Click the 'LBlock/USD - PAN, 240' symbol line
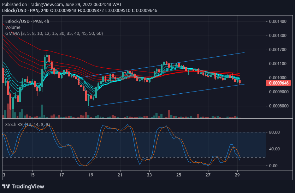 pyautogui.click(x=25, y=11)
